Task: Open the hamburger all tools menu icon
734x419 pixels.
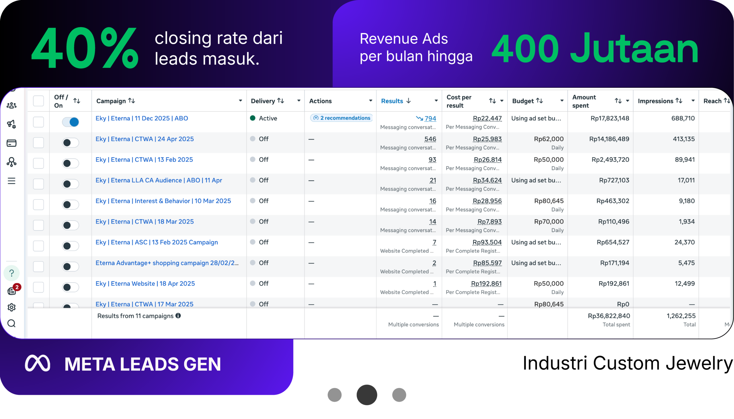Action: pos(11,181)
